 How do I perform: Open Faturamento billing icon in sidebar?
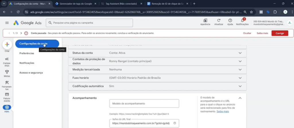(7, 95)
